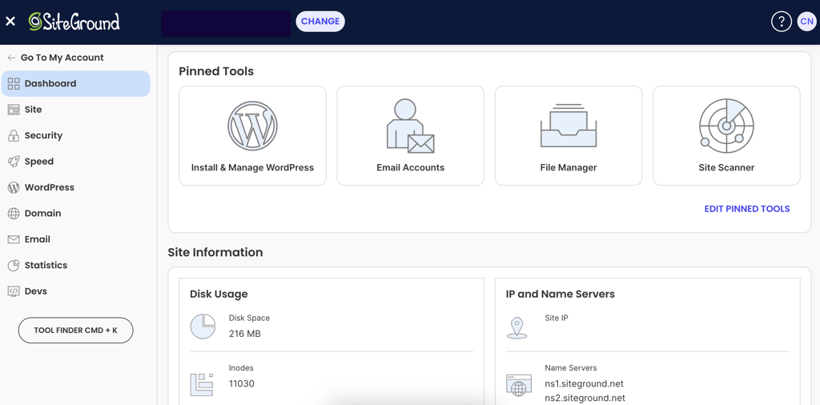Screen dimensions: 820x405
Task: Click the Devs code icon in sidebar
Action: pos(14,291)
